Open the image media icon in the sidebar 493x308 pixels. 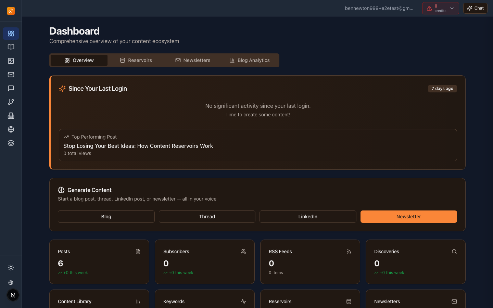click(11, 61)
